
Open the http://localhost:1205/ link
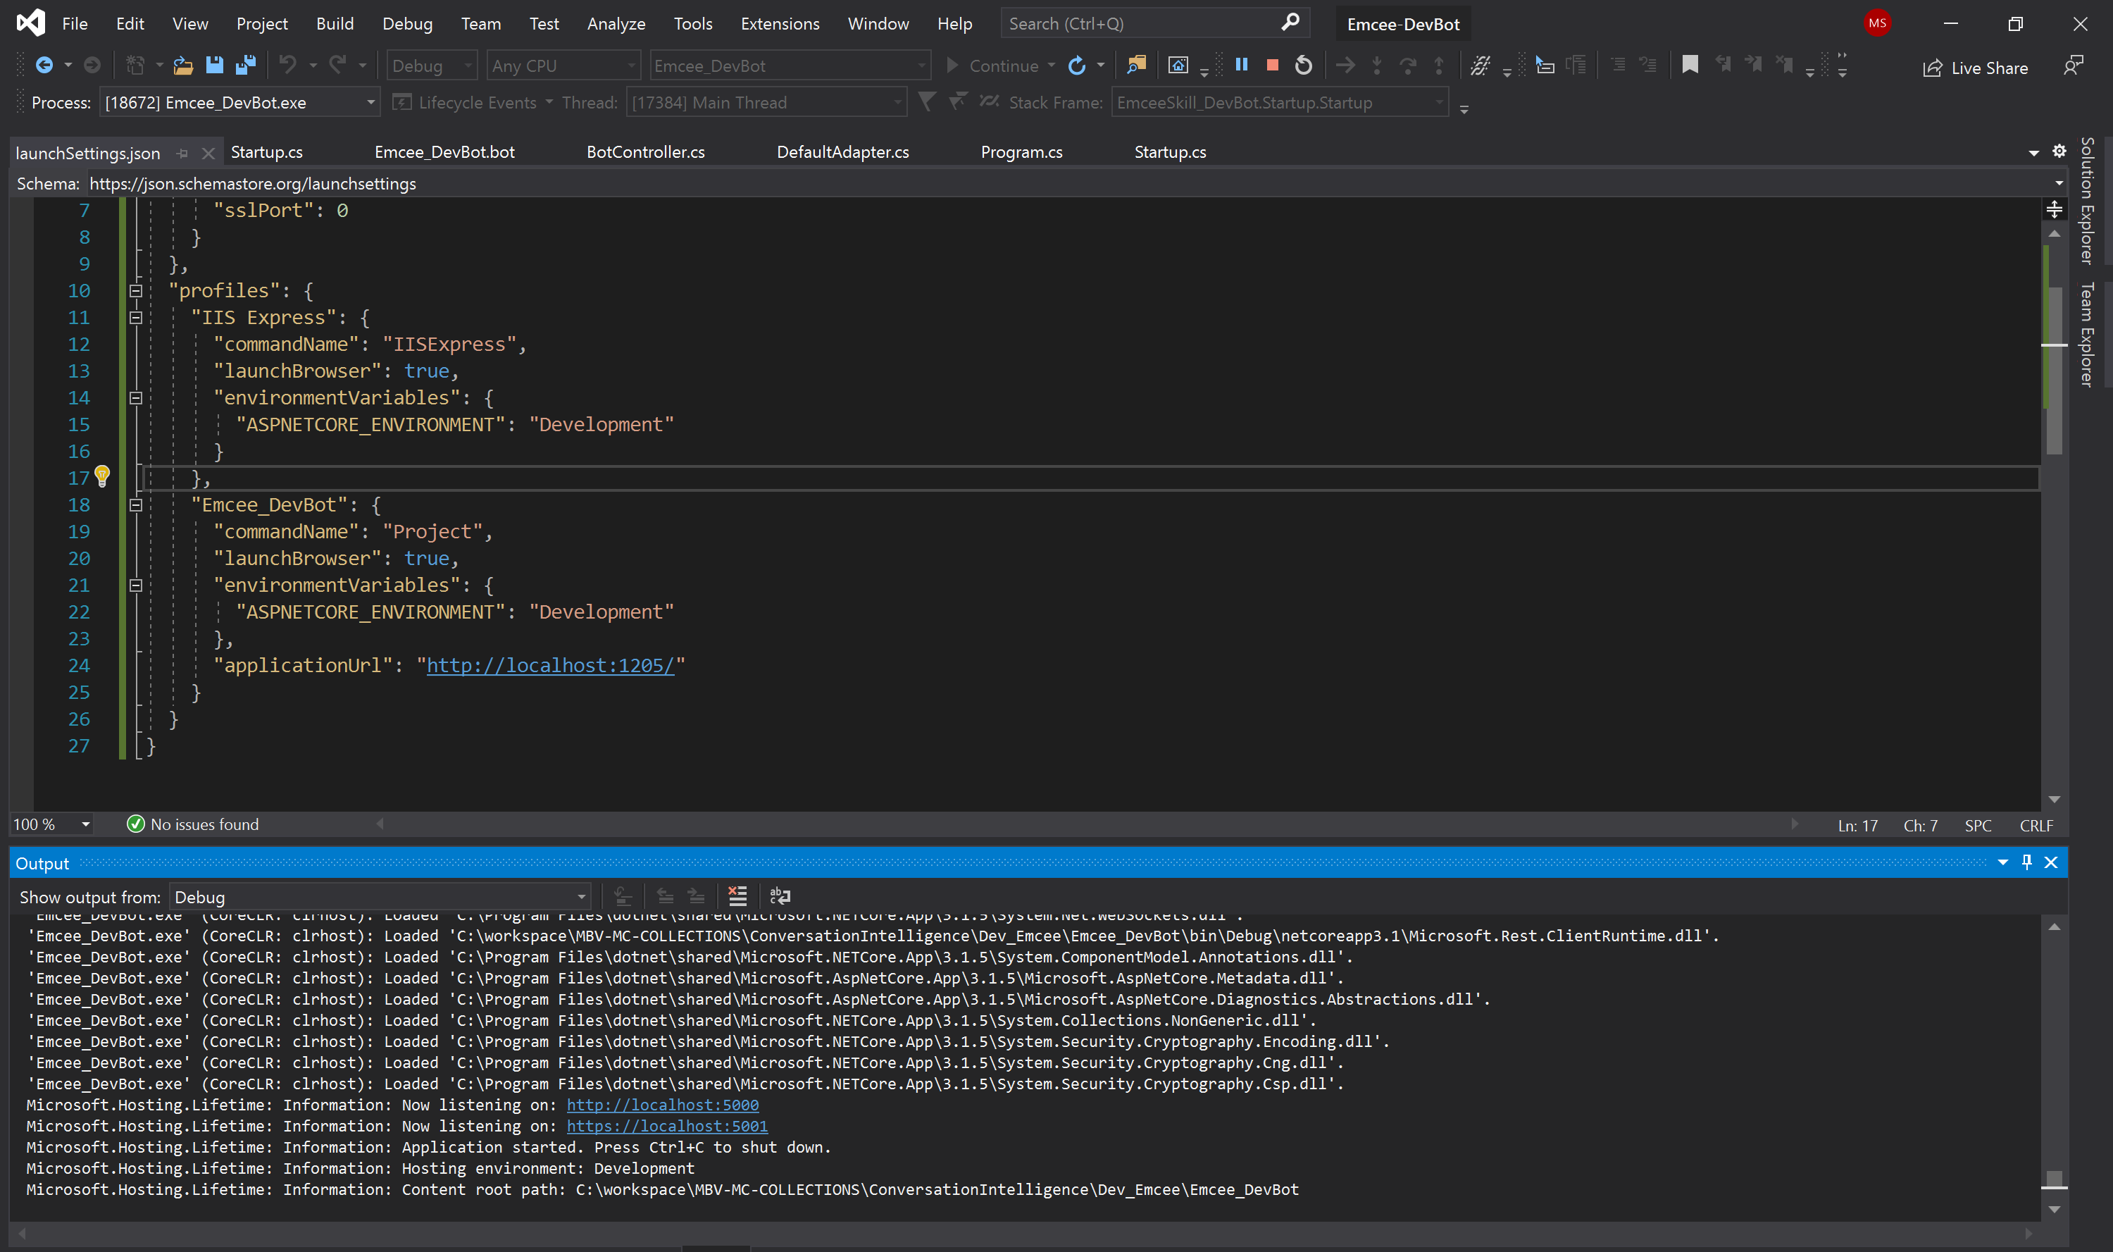552,665
